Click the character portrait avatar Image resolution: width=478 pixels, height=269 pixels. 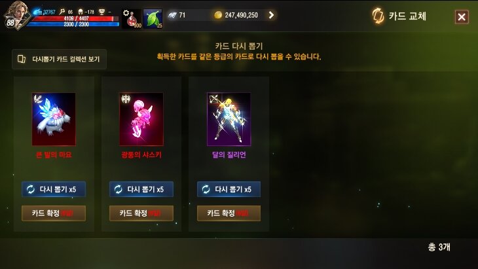pos(16,15)
